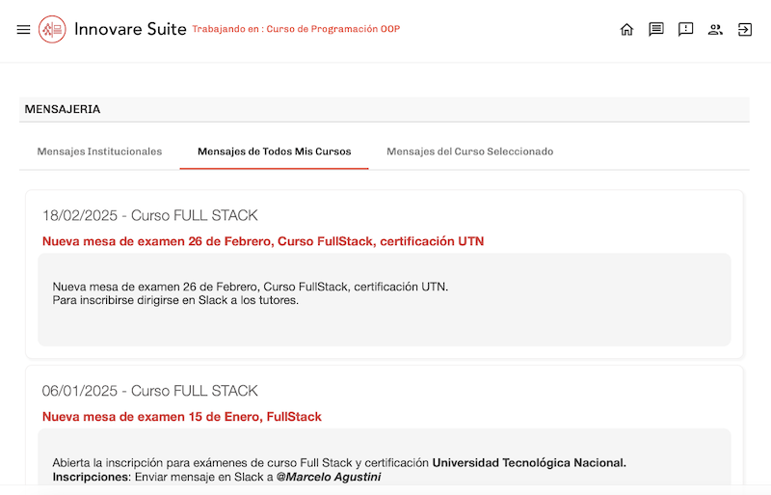The image size is (771, 495).
Task: Click the logout exit icon
Action: [745, 29]
